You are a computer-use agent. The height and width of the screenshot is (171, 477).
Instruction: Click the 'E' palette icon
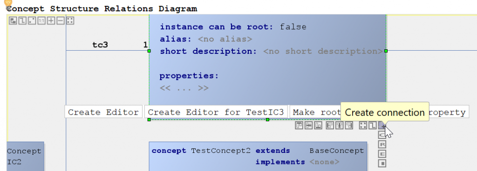(382, 154)
